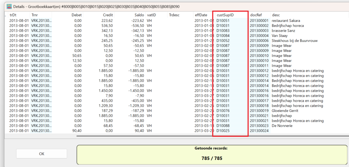The image size is (349, 167).
Task: Select customer ID D10088 cell
Action: [x=223, y=126]
